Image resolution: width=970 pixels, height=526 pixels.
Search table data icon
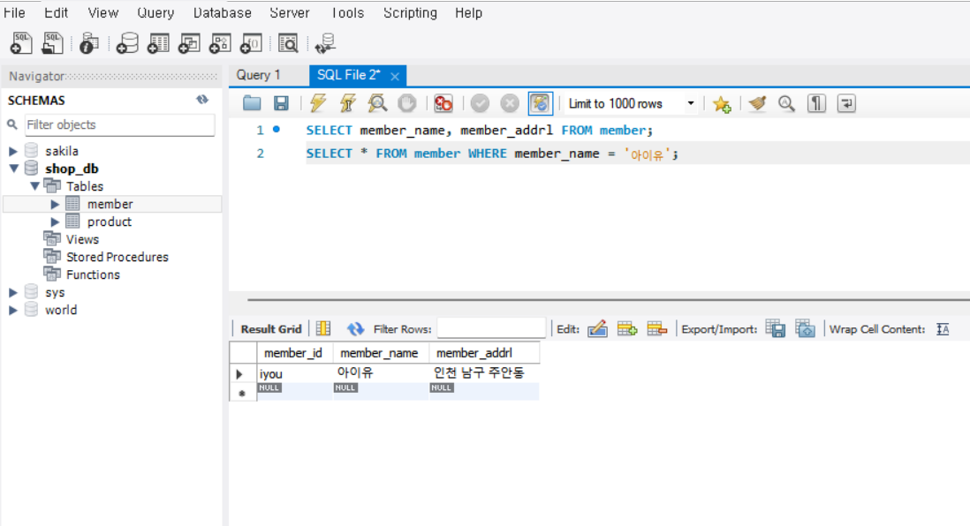tap(288, 43)
